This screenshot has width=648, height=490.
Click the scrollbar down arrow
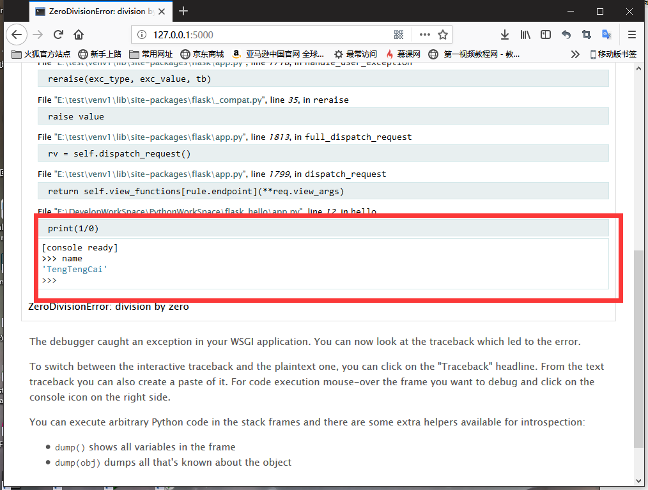[638, 481]
